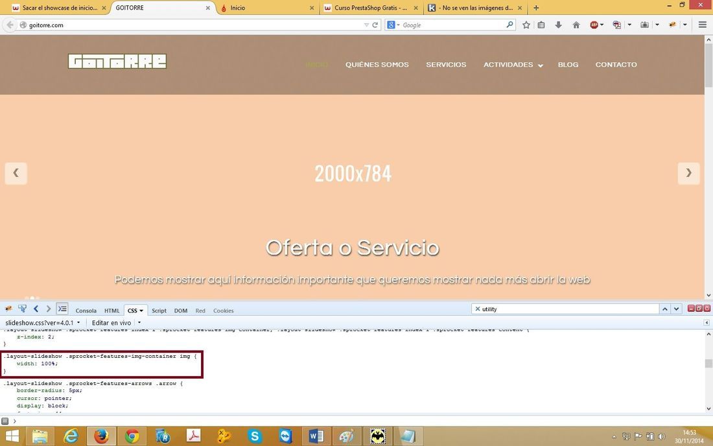Switch to the No se ven las imágenes tab
This screenshot has height=446, width=713.
click(476, 8)
